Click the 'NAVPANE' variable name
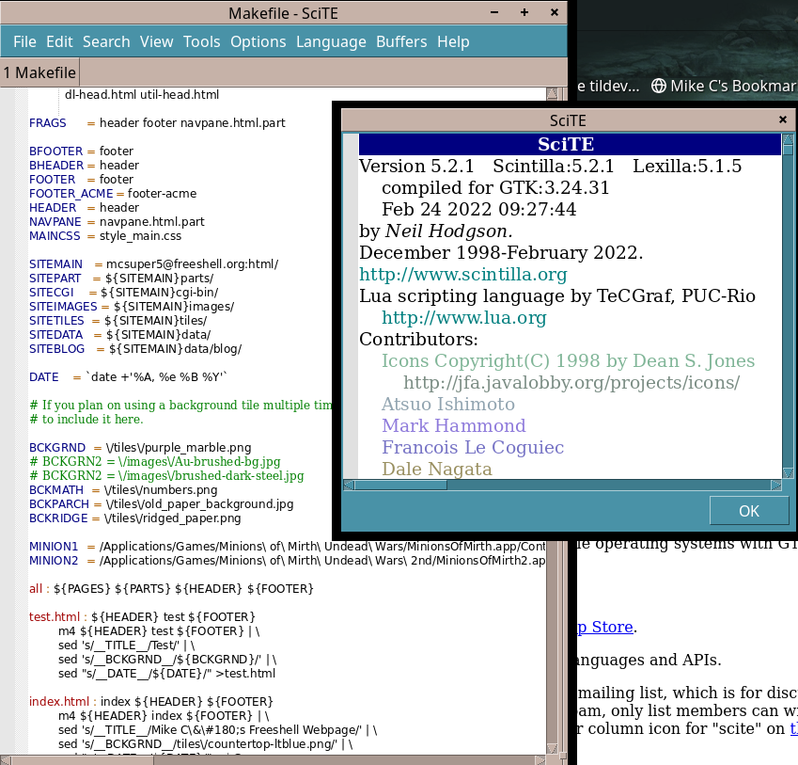Screen dimensions: 798x765 (55, 221)
